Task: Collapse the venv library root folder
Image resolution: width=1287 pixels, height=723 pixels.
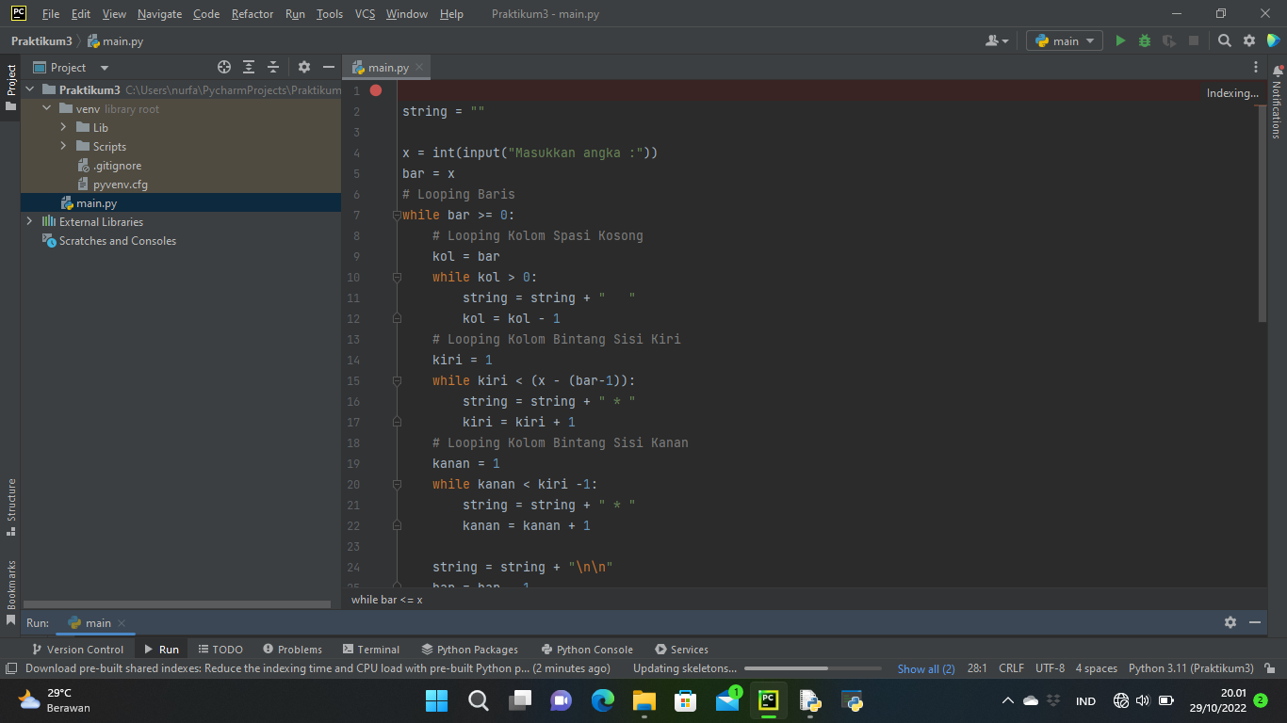Action: [x=45, y=108]
